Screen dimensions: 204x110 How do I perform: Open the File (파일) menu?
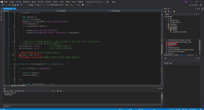pyautogui.click(x=6, y=2)
